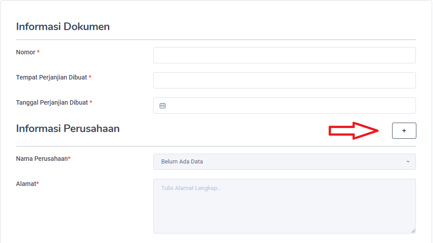Click the Alamat field label

click(x=26, y=184)
